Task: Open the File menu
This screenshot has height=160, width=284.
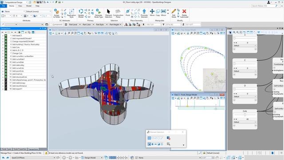Action: (x=4, y=6)
